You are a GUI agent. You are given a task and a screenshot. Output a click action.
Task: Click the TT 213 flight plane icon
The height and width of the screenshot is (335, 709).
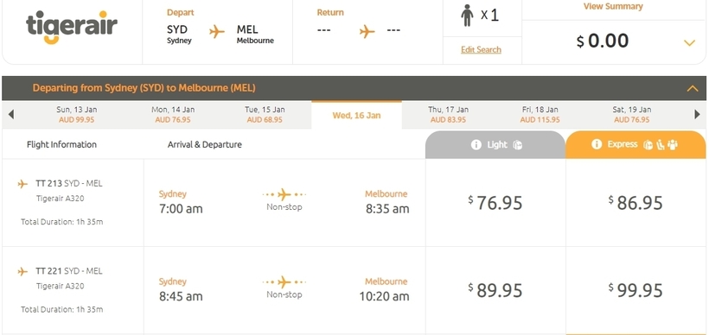(x=22, y=184)
